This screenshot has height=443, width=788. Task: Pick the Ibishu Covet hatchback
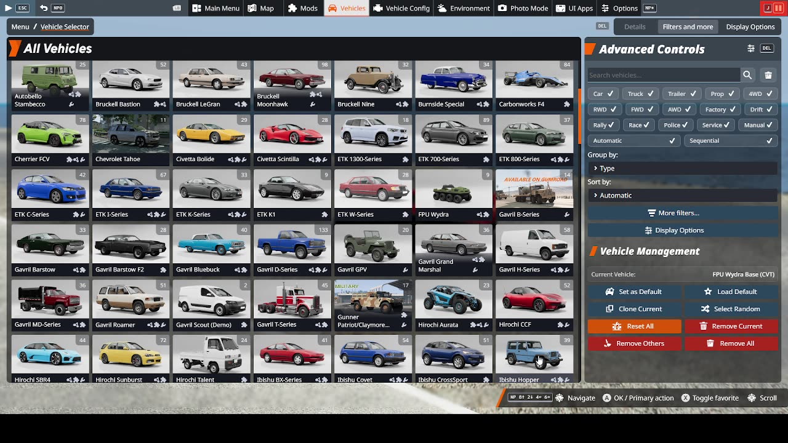(372, 359)
